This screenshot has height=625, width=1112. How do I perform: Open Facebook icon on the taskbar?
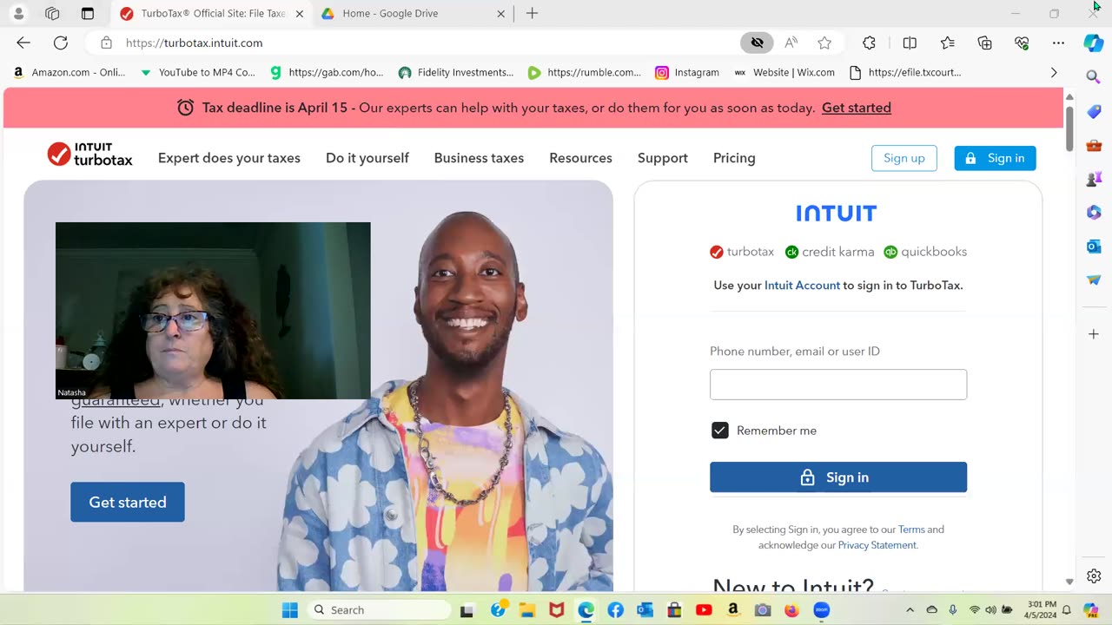tap(615, 610)
